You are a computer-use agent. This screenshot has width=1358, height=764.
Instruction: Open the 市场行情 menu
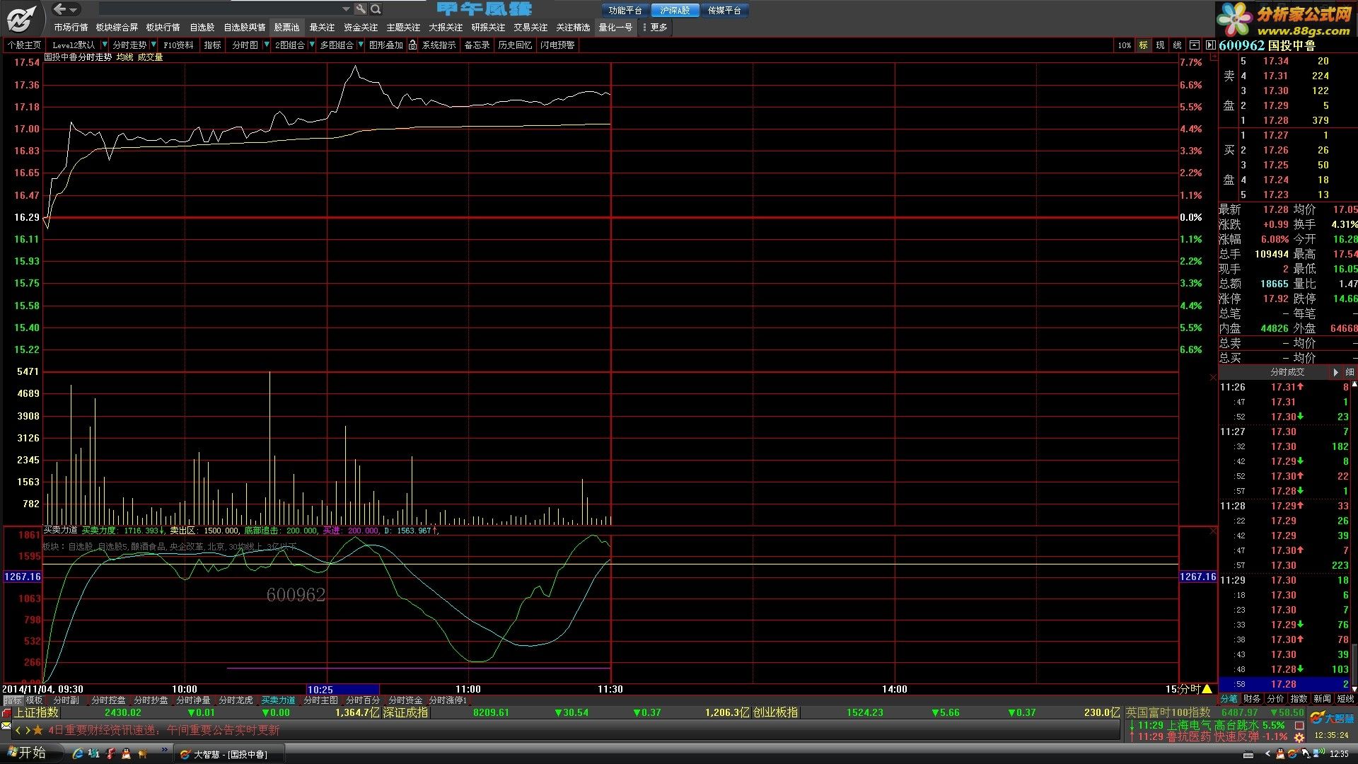pyautogui.click(x=71, y=27)
